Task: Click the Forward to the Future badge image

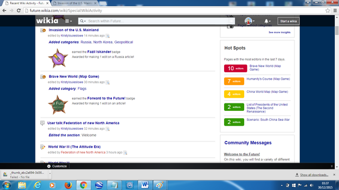Action: (x=58, y=105)
